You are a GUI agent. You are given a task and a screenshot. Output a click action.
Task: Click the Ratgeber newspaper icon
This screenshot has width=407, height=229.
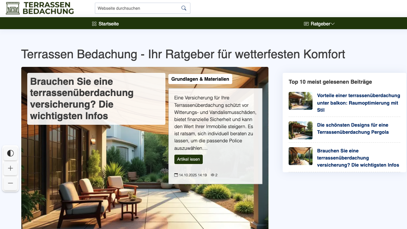coord(306,24)
